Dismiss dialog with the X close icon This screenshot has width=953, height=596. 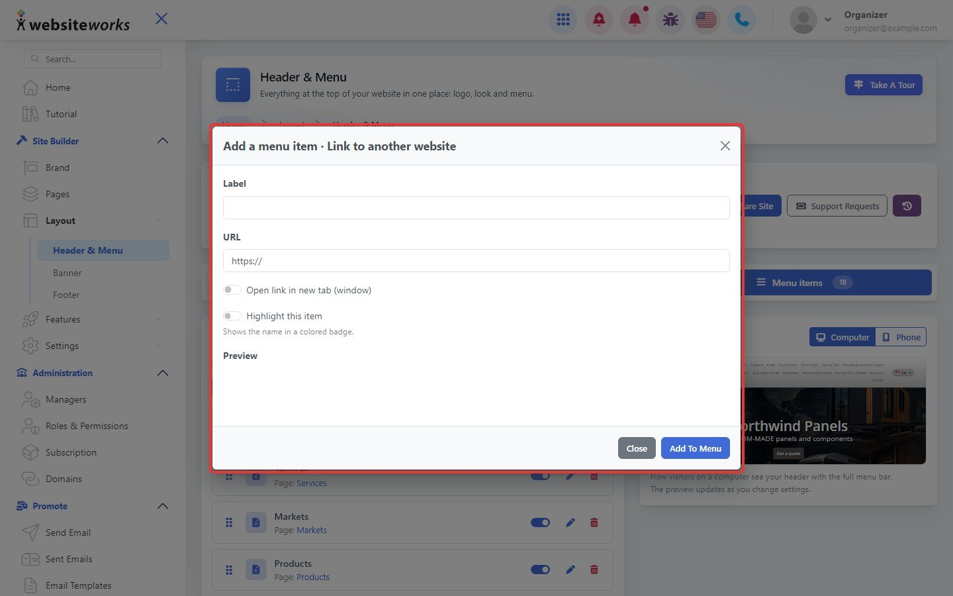[725, 146]
